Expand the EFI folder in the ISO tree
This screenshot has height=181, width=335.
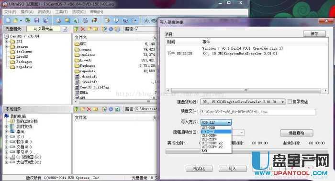pos(7,41)
